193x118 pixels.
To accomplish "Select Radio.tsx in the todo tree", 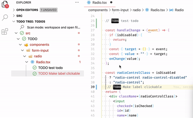I will click(43, 62).
